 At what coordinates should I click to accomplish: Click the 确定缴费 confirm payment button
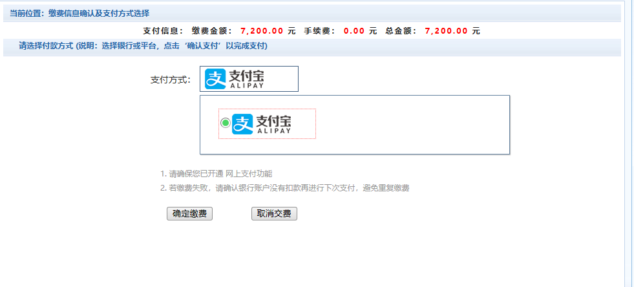coord(189,214)
